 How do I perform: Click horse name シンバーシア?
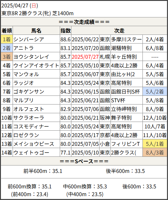(x=29, y=39)
